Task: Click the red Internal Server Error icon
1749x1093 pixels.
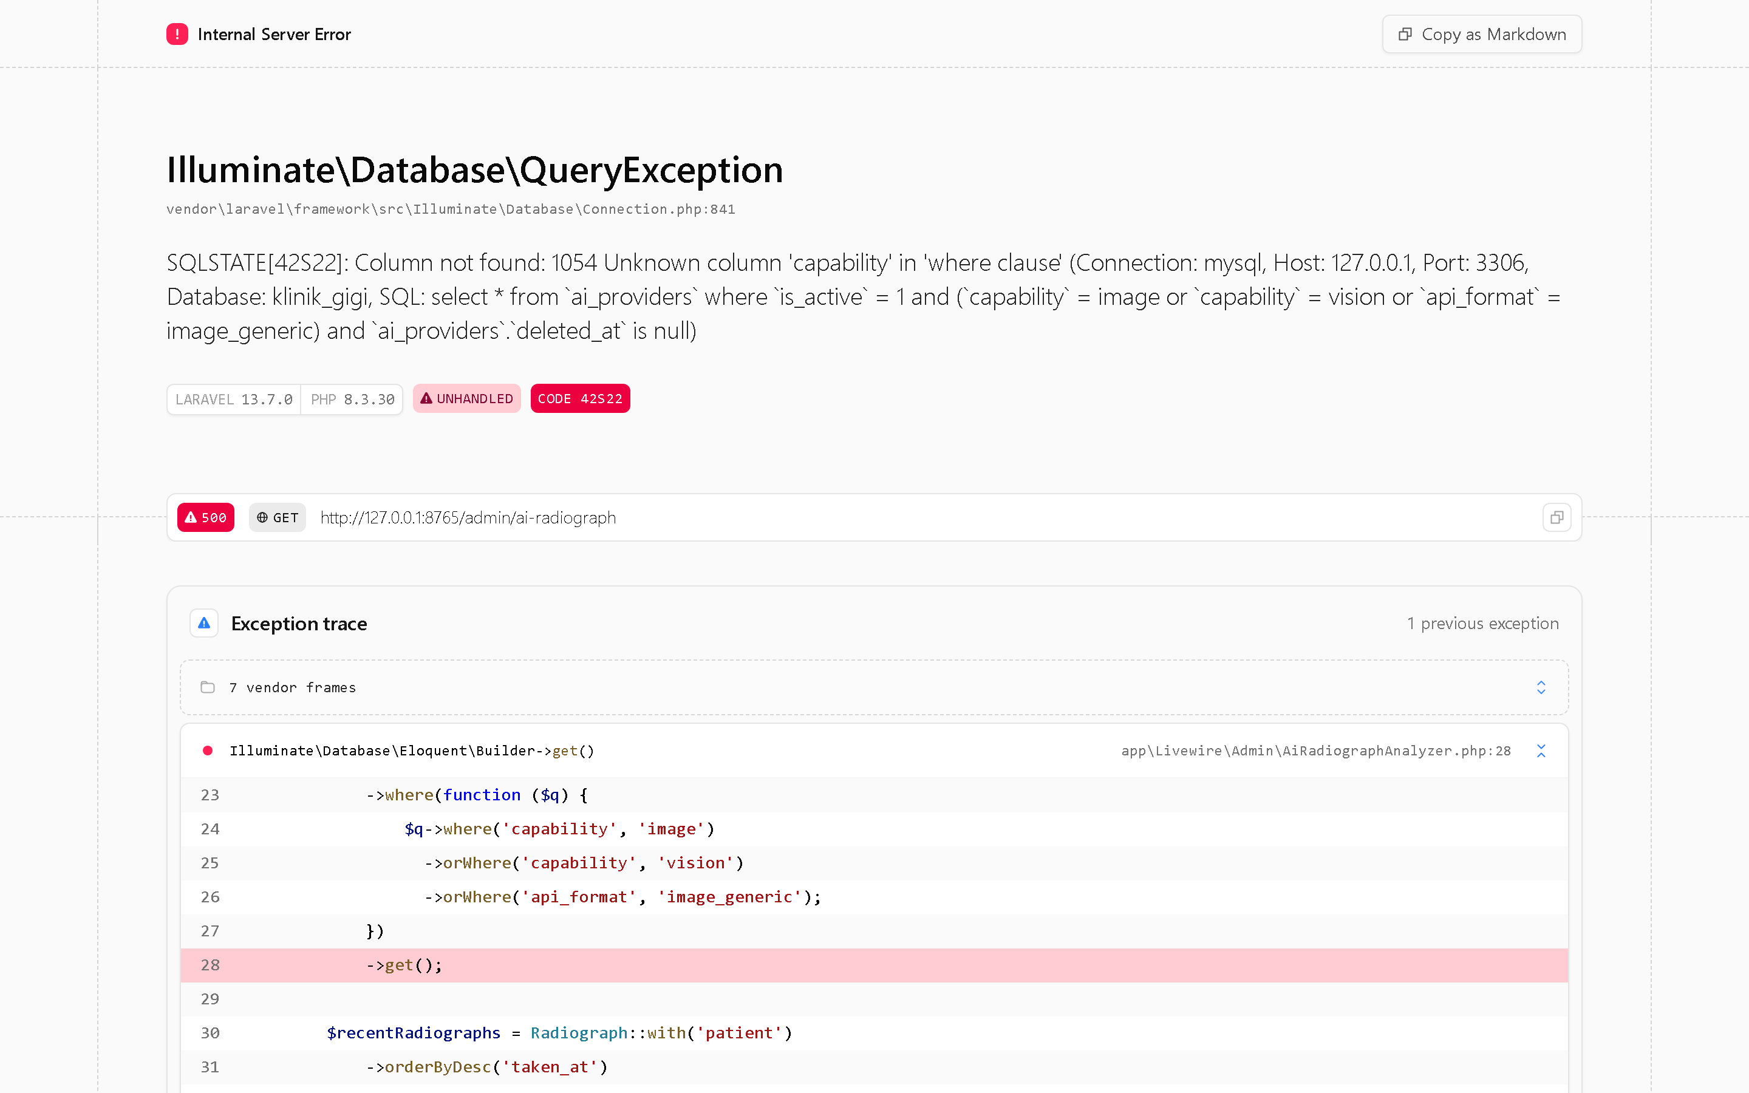Action: coord(177,34)
